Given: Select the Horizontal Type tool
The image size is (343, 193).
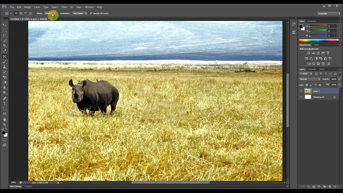Looking at the screenshot, I should (5, 103).
